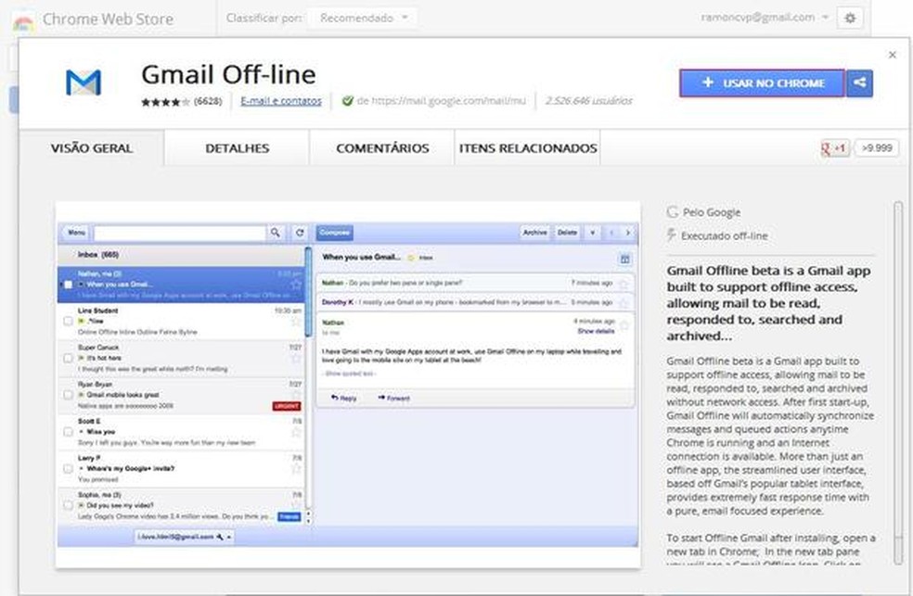Open the Recomendado sort dropdown
The image size is (913, 596).
point(364,18)
